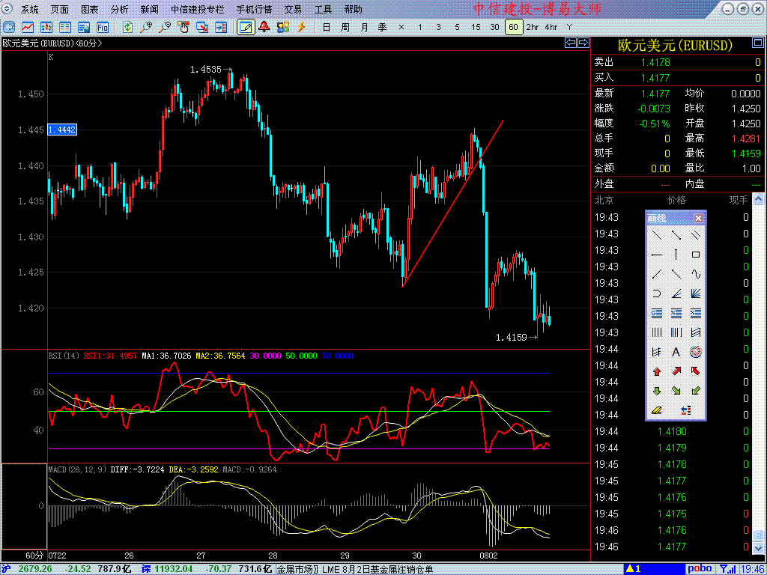The width and height of the screenshot is (767, 575).
Task: Open the 工具 menu
Action: coord(323,9)
